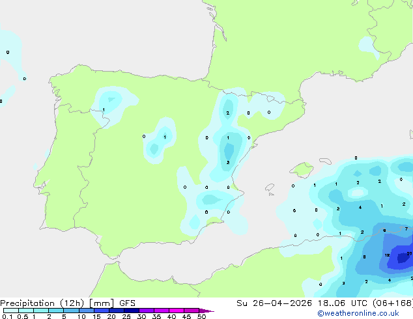Image resolution: width=413 pixels, height=319 pixels.
Task: Select the 30–35 mm purple legend swatch
Action: point(147,311)
